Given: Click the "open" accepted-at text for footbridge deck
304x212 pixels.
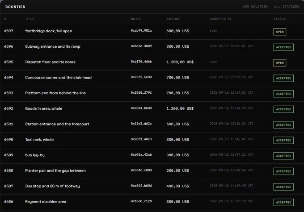Looking at the screenshot, I should point(213,31).
